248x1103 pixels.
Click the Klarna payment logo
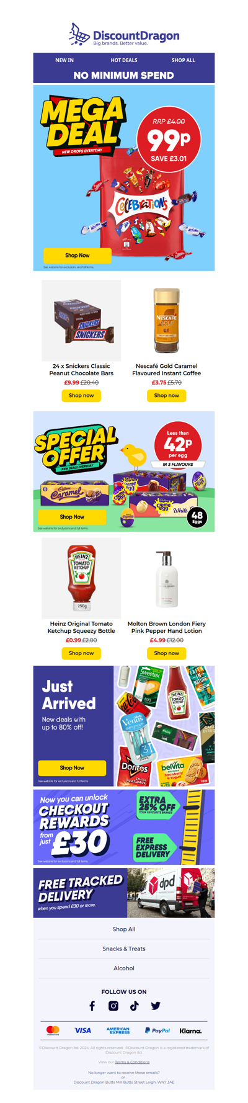point(190,1030)
